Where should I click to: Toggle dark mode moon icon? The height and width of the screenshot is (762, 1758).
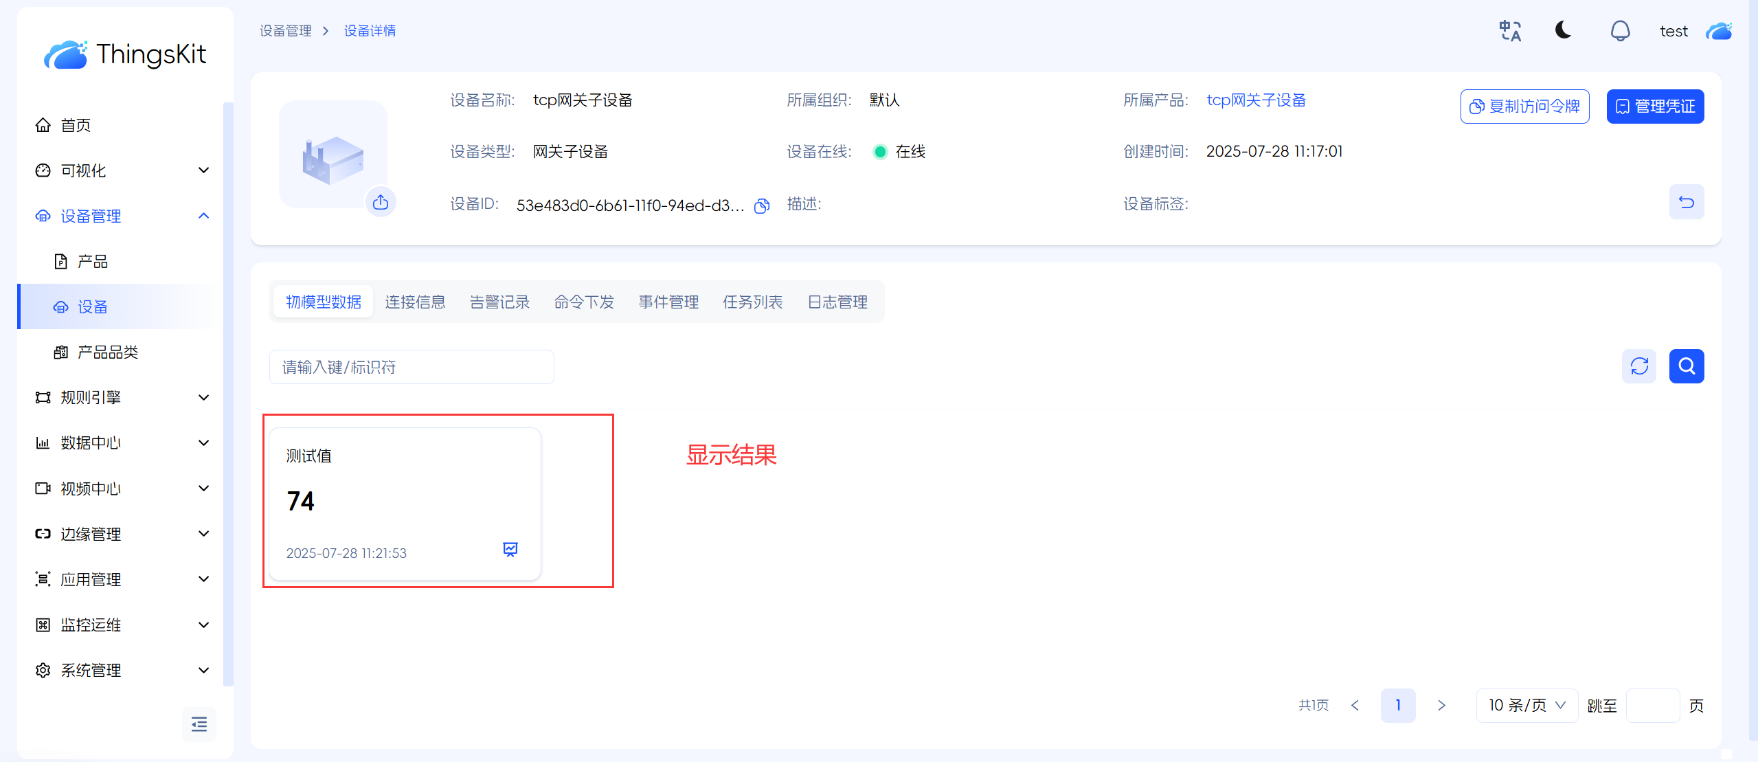[1563, 30]
